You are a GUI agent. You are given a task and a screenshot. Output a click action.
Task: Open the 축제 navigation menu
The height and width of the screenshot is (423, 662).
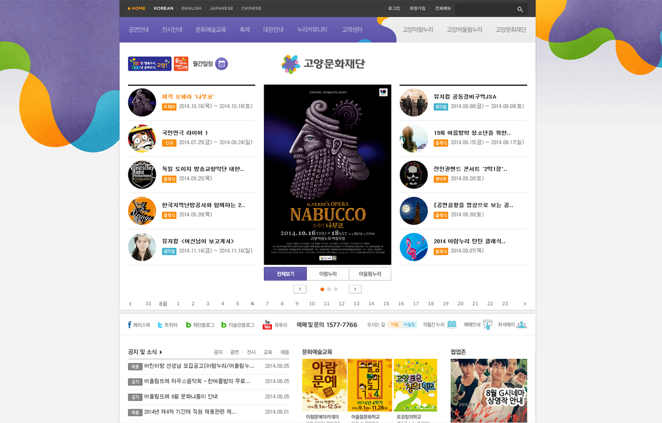[245, 30]
